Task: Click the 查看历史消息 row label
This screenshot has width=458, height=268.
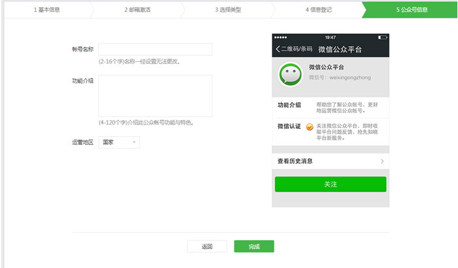Action: (295, 161)
